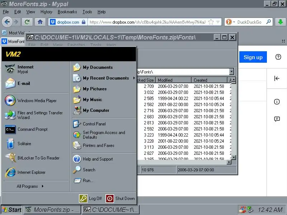Reload the page in Mypal
Image resolution: width=287 pixels, height=215 pixels.
(27, 22)
